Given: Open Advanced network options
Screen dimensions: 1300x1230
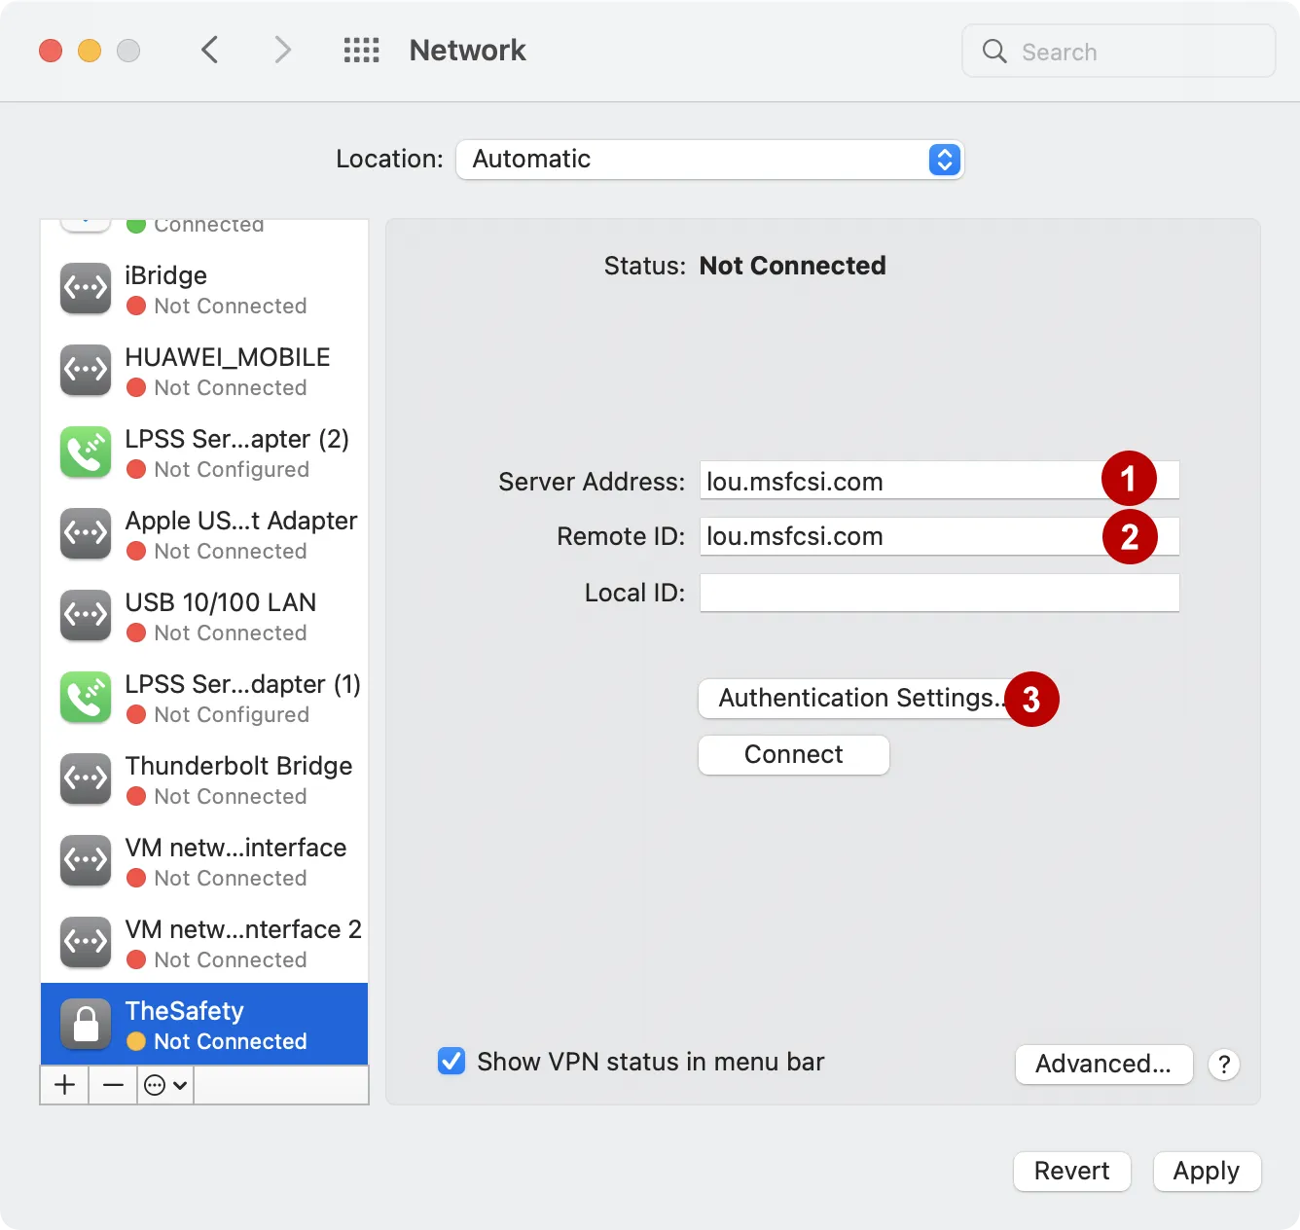Looking at the screenshot, I should click(x=1103, y=1064).
